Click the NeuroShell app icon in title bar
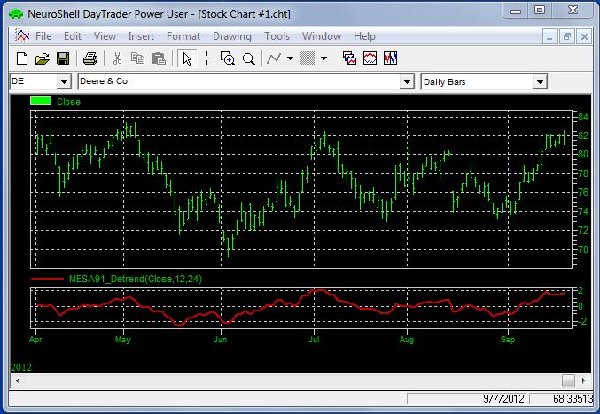The image size is (600, 414). pyautogui.click(x=16, y=14)
